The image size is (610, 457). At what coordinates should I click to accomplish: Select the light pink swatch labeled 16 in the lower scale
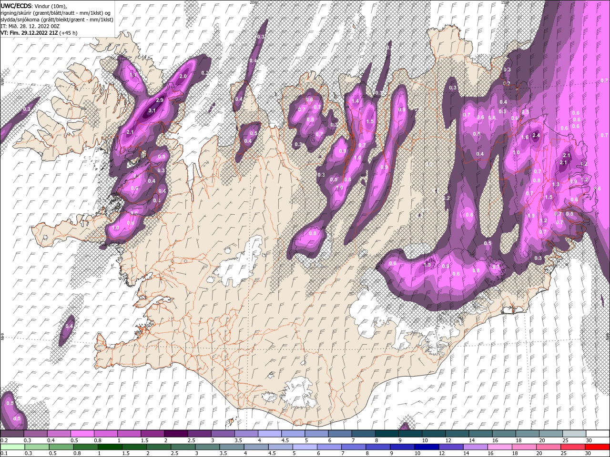(500, 447)
